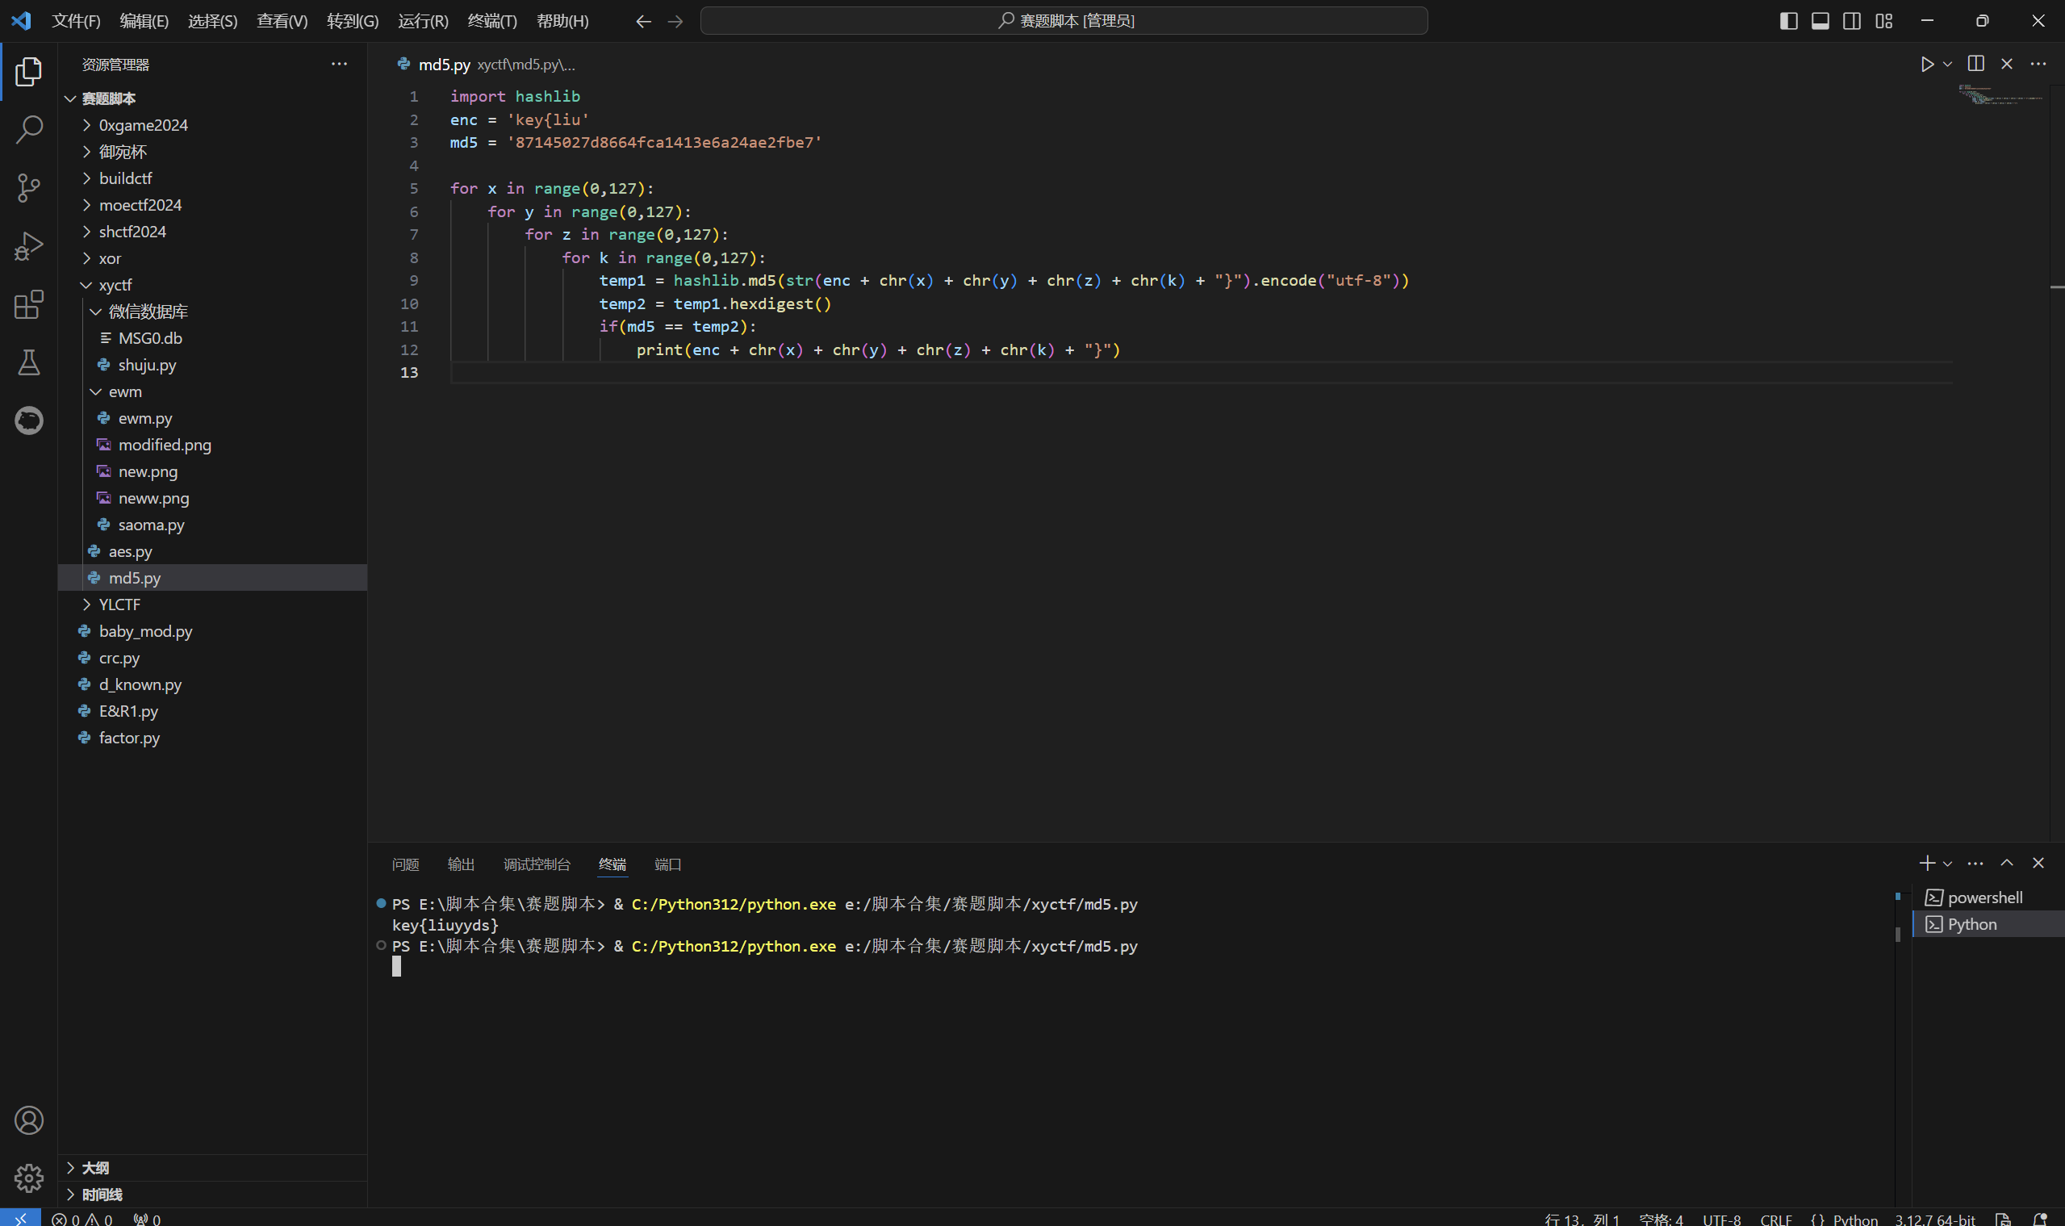This screenshot has width=2065, height=1226.
Task: Customize layout icon in title bar
Action: click(x=1884, y=21)
